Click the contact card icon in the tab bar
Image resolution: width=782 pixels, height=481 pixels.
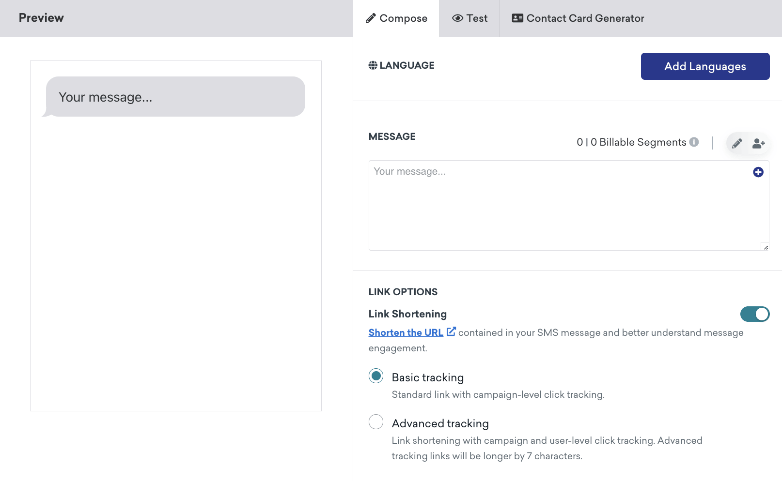click(517, 18)
